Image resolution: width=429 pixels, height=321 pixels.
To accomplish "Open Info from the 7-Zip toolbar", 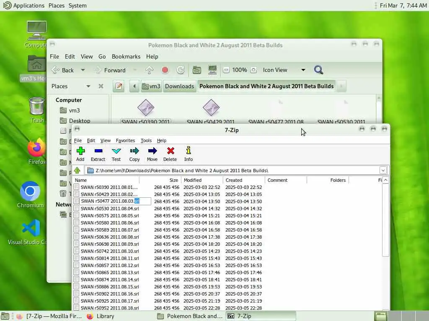I will tap(189, 154).
